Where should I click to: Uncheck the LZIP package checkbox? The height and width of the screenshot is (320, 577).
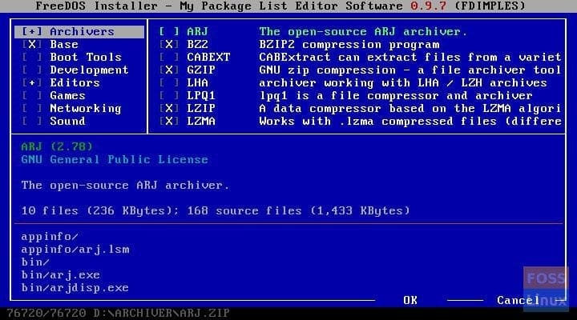[169, 109]
